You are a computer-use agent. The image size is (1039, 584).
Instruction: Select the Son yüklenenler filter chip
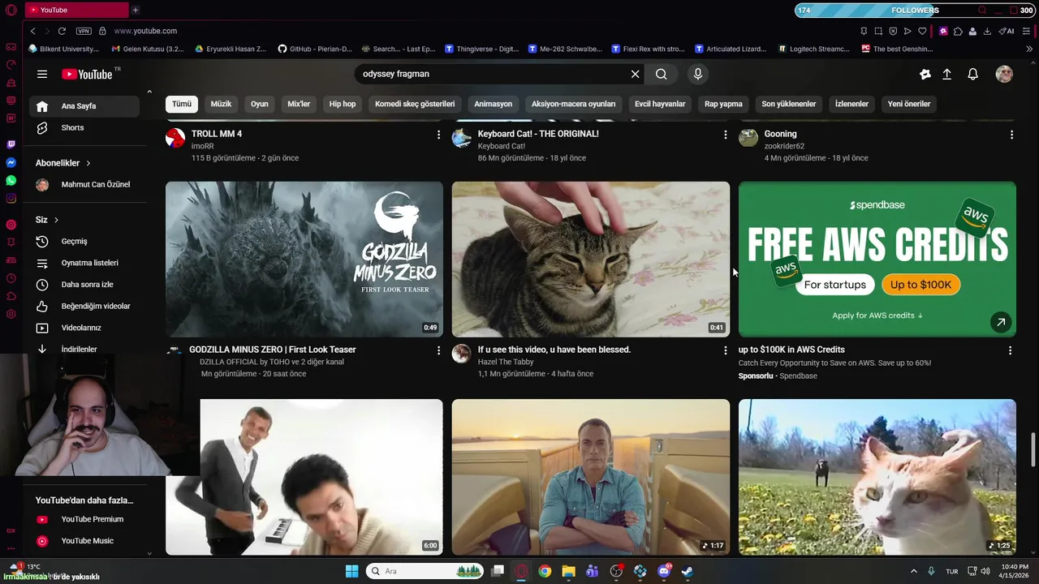(788, 104)
